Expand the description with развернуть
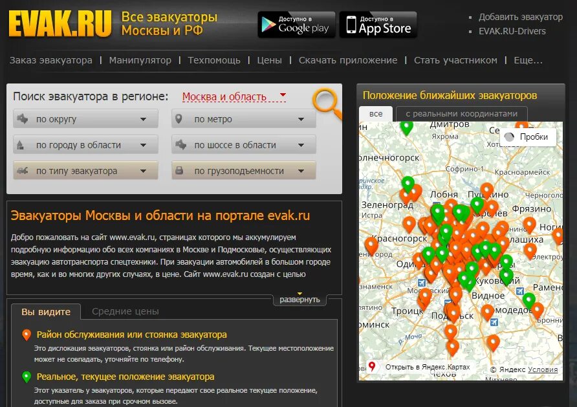Screen dimensions: 577x407 (300, 299)
